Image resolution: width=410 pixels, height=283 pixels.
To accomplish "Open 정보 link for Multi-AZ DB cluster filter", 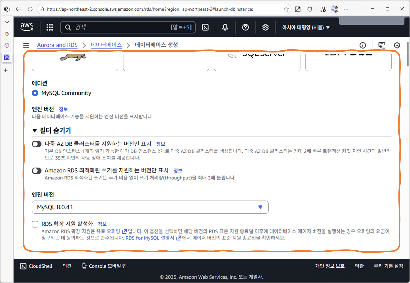I will pyautogui.click(x=161, y=144).
